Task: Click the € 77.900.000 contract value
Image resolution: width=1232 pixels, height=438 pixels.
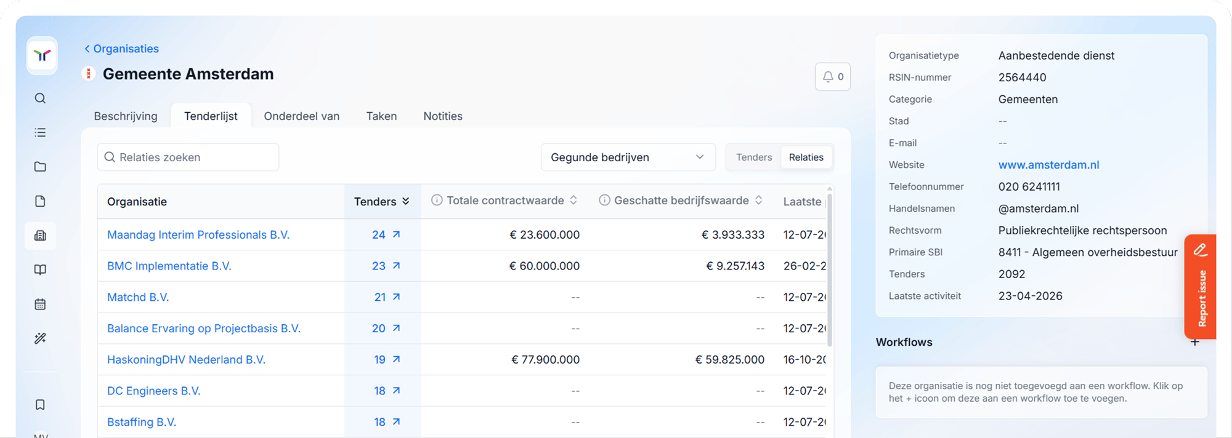Action: (545, 360)
